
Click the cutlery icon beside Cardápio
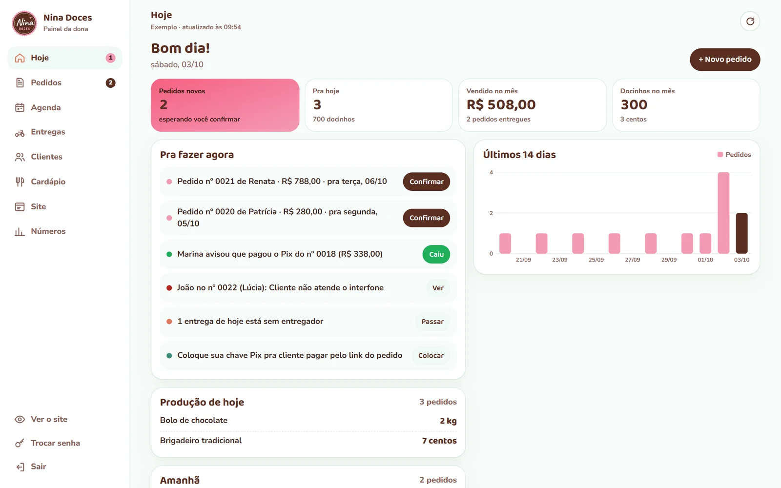click(20, 182)
